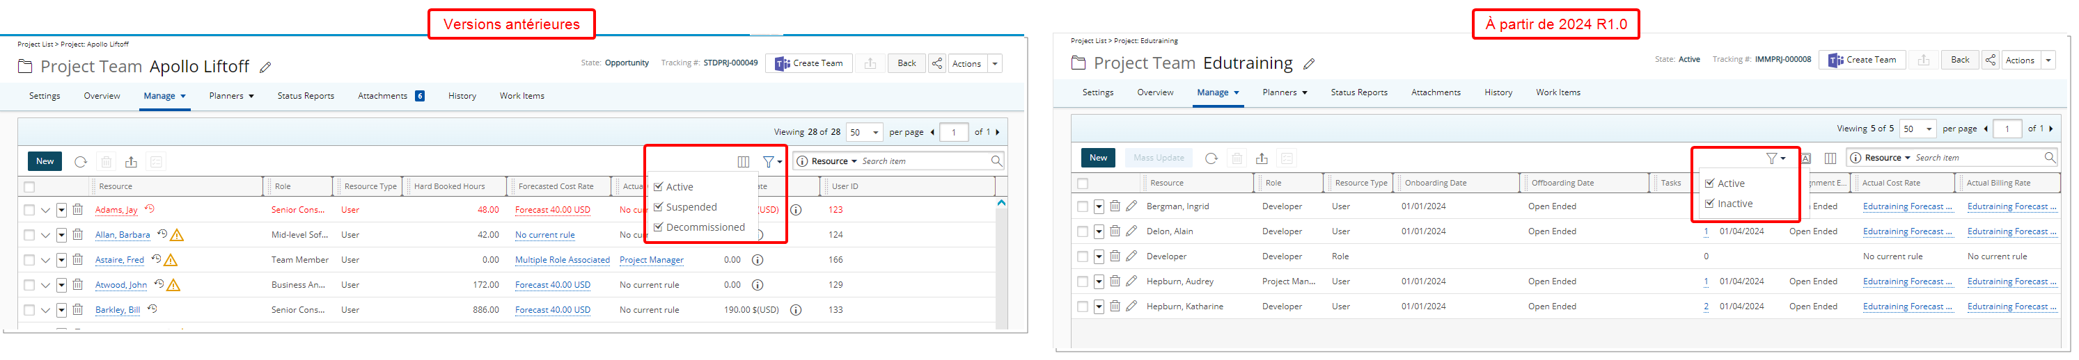Toggle the Decommissioned filter checkbox

(659, 227)
